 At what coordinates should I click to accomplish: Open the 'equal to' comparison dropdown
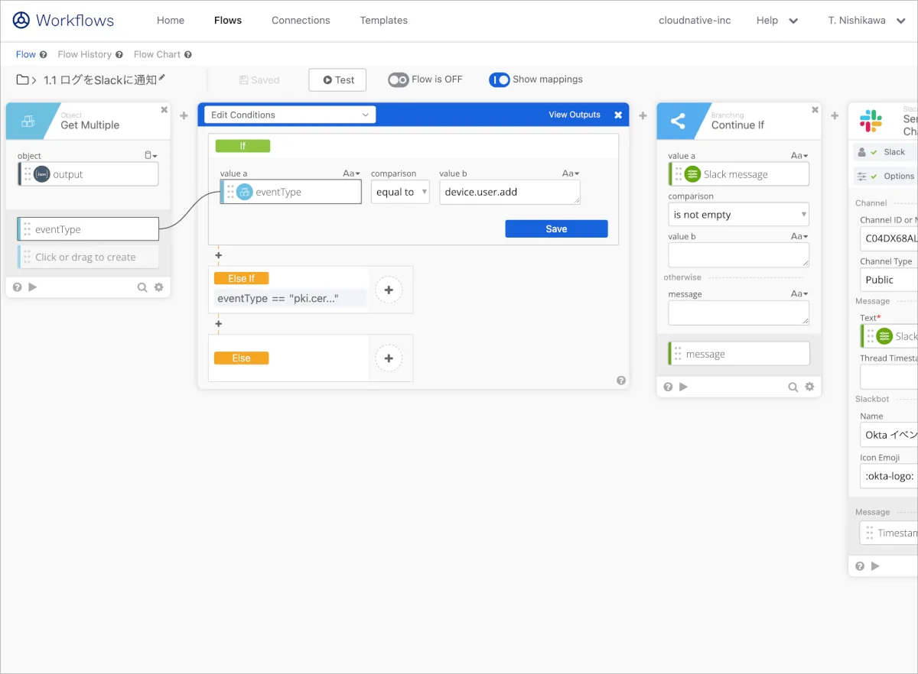click(x=401, y=192)
